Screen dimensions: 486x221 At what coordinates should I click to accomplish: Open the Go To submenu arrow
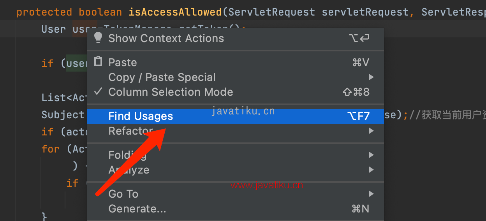click(371, 194)
